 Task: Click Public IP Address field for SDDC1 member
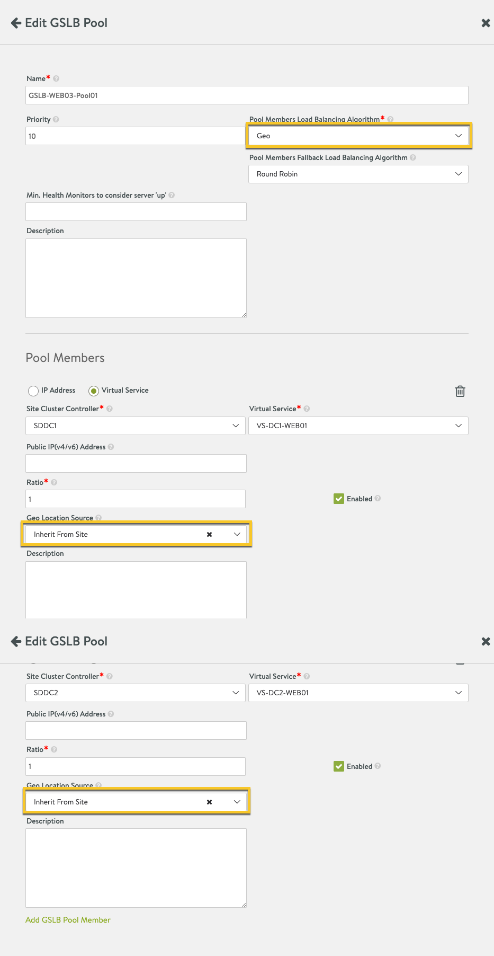[136, 463]
